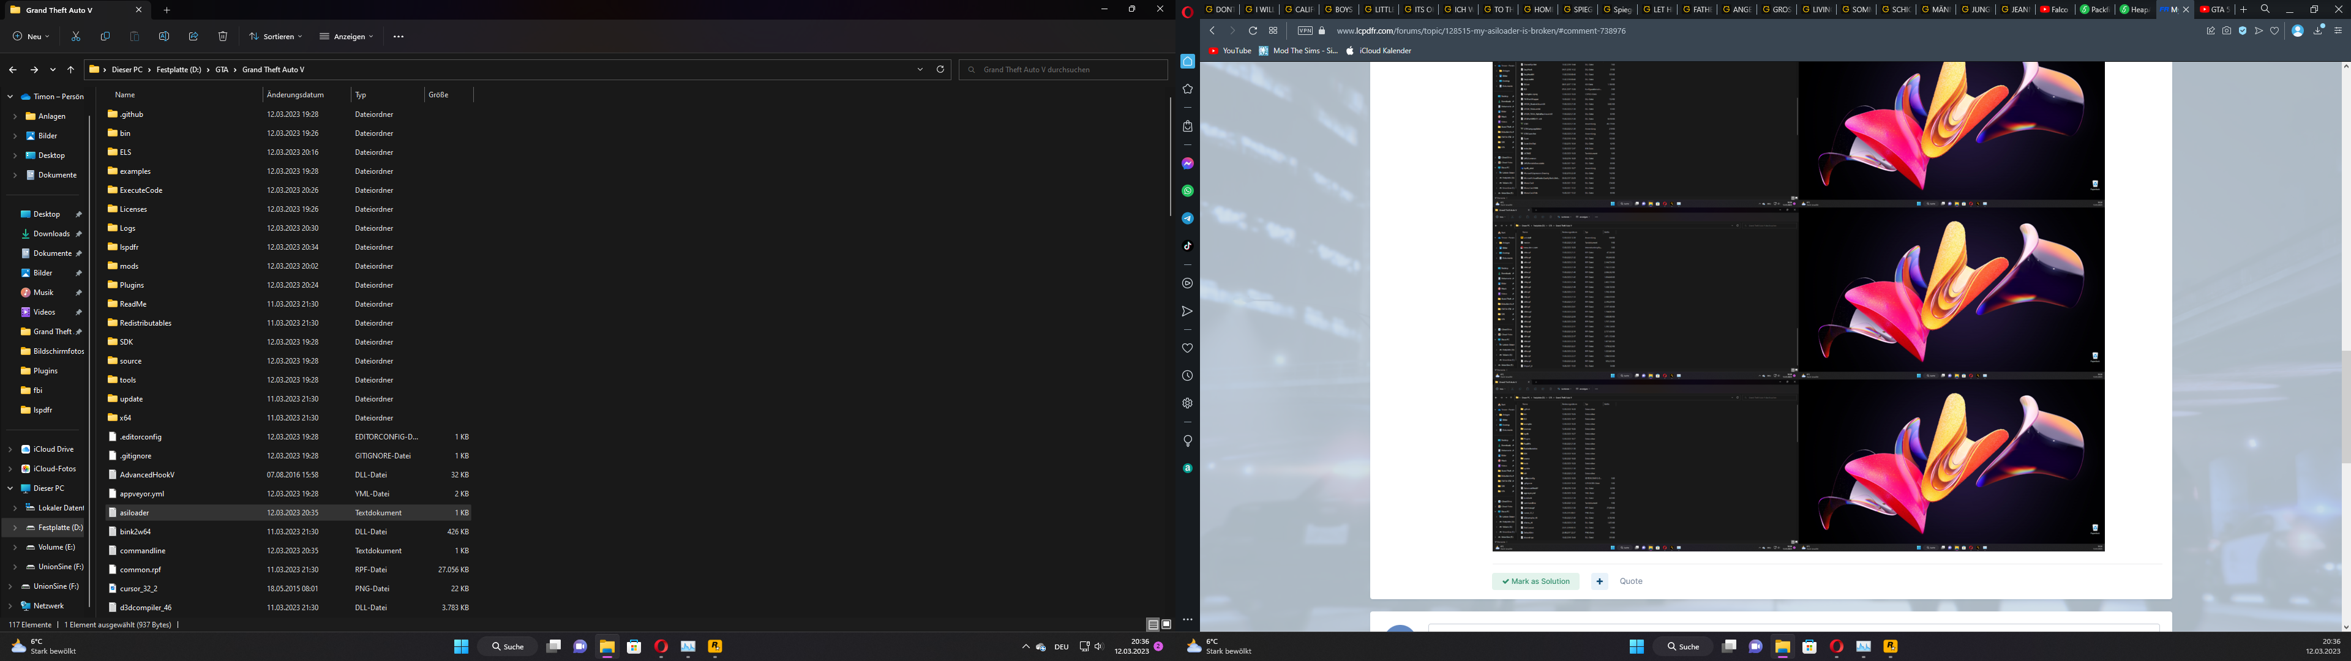2351x661 pixels.
Task: Click the Quote link under the post
Action: [x=1630, y=581]
